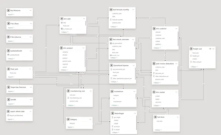Collapse the dim_market table
Screen dimensions: 221x135
click(157, 105)
